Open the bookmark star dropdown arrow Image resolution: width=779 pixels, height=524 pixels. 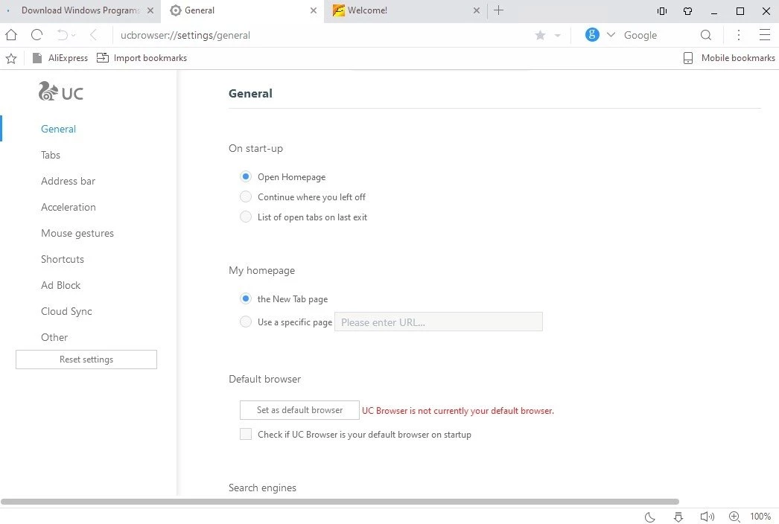(557, 36)
